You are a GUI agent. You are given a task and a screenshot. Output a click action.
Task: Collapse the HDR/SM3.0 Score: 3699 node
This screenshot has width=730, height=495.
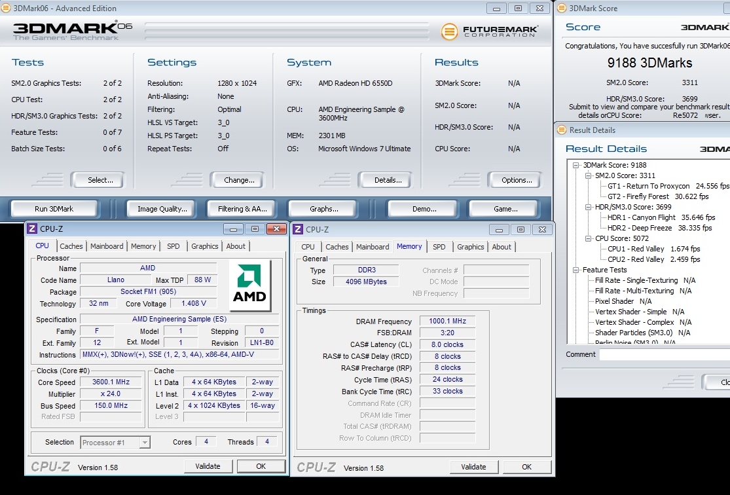coord(588,207)
